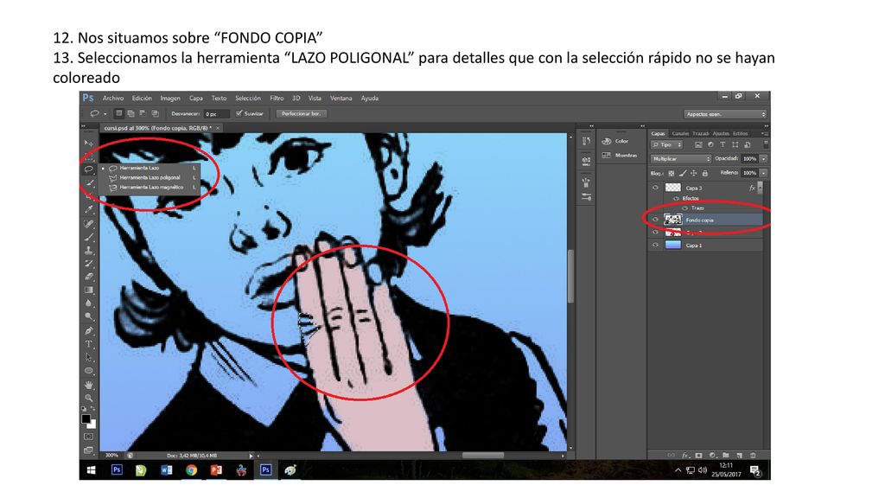
Task: Open the Layers panel options menu
Action: (764, 134)
